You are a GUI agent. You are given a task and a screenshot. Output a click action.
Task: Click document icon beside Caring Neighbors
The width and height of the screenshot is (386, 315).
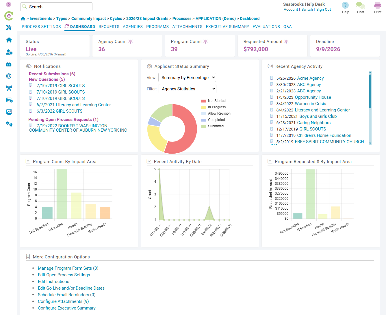pyautogui.click(x=272, y=122)
